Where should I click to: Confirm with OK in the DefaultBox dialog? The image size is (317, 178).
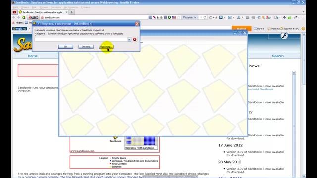click(66, 47)
